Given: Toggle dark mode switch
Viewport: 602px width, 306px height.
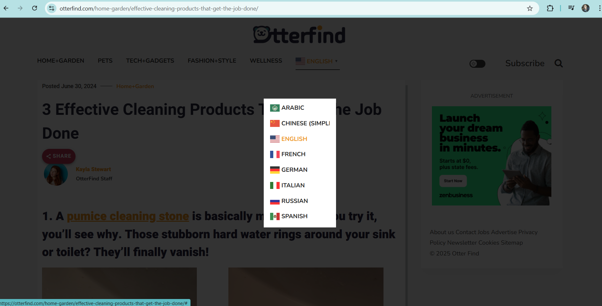Looking at the screenshot, I should pyautogui.click(x=477, y=64).
